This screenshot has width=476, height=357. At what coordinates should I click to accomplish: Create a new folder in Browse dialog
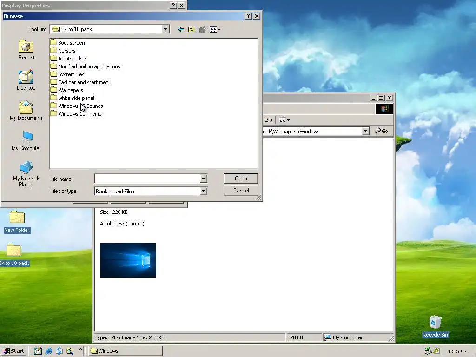(202, 29)
